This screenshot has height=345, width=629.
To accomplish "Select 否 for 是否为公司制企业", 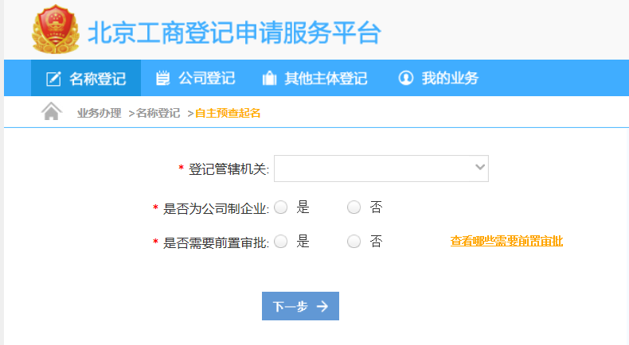I will (354, 208).
